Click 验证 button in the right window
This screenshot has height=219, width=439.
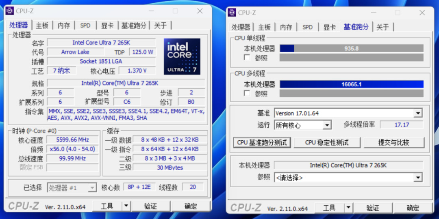[373, 208]
